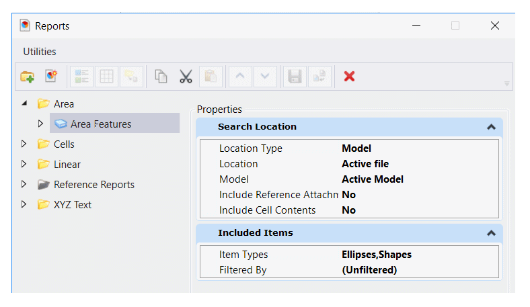Click the Item Types property label
The width and height of the screenshot is (530, 307).
(243, 255)
